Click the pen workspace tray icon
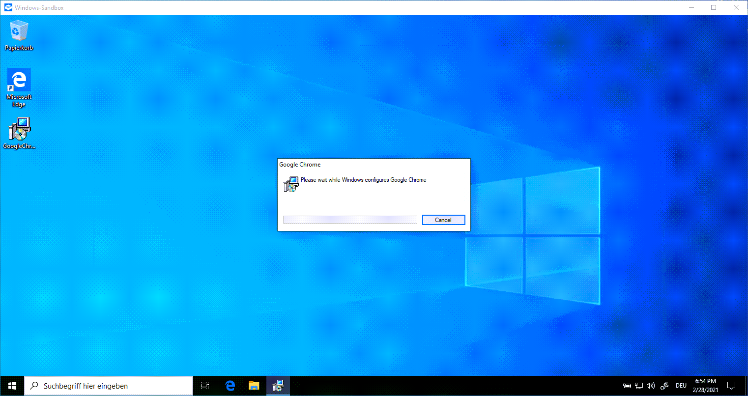The height and width of the screenshot is (396, 748). (x=664, y=386)
